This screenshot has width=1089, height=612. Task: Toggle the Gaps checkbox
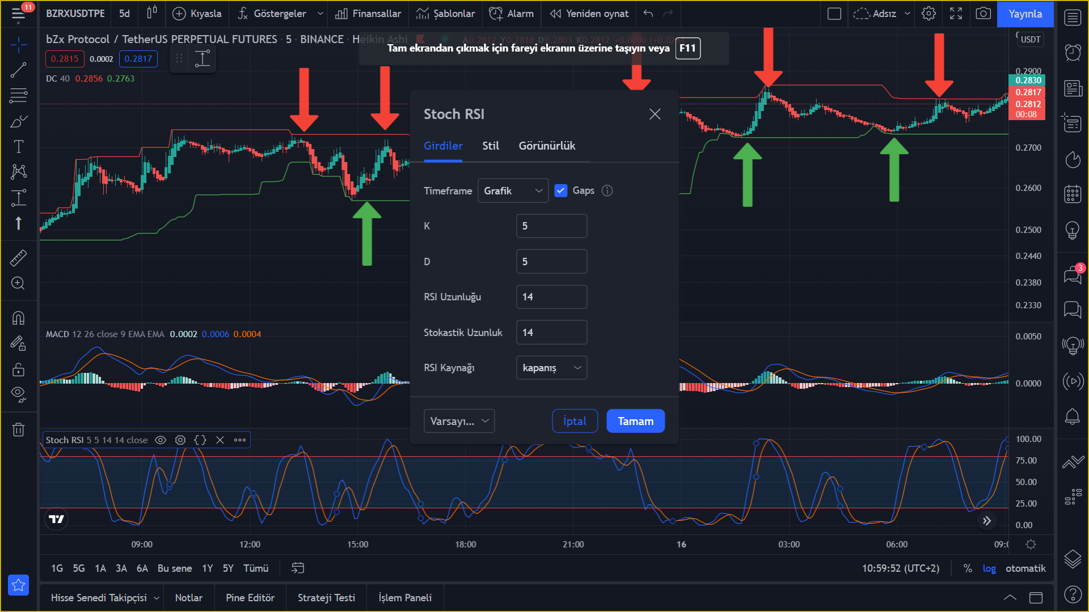pyautogui.click(x=560, y=190)
